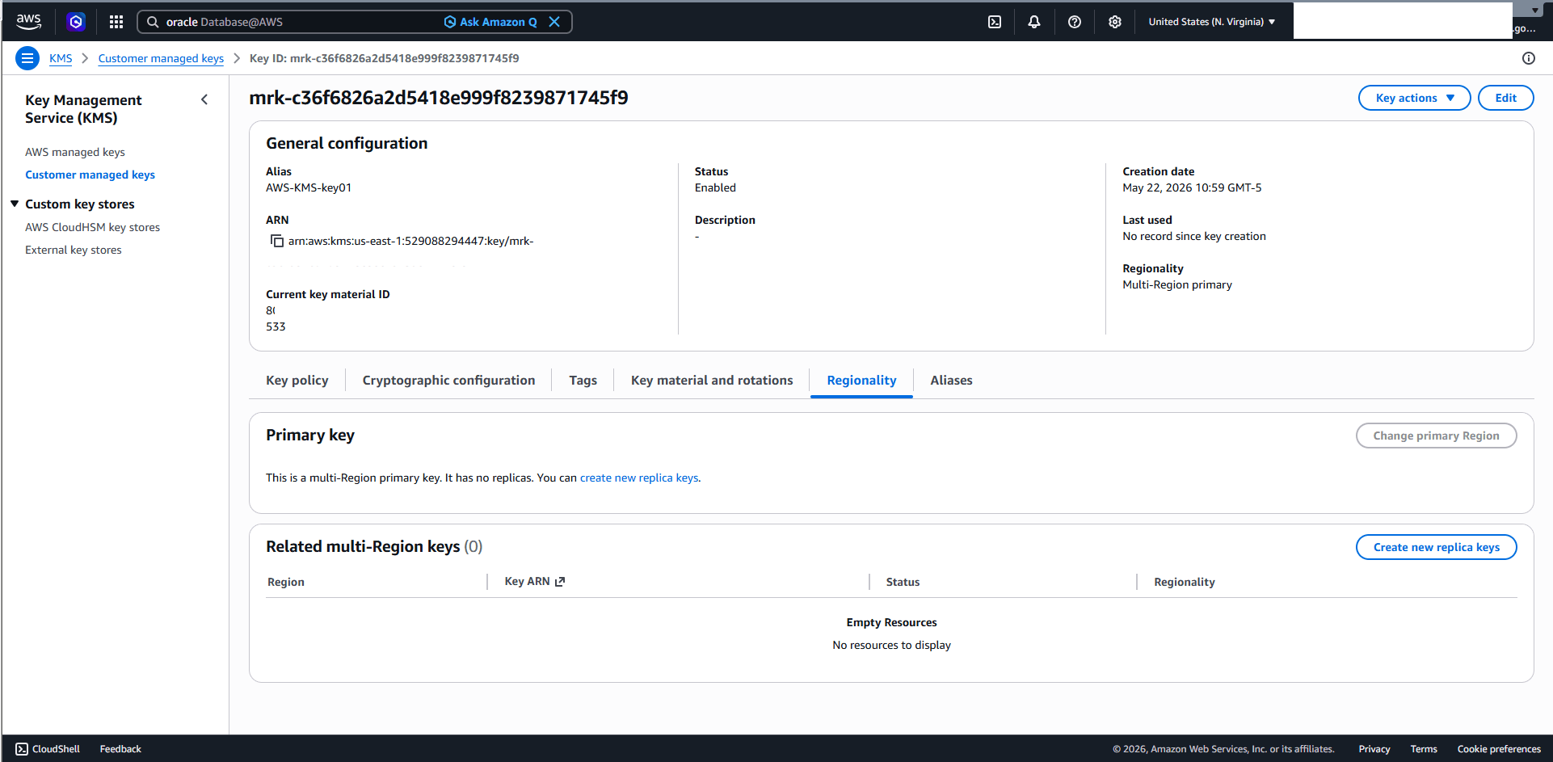Open AWS CloudHSM key stores
1553x762 pixels.
[x=92, y=227]
